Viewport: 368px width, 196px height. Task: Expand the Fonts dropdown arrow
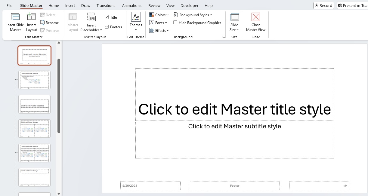[x=166, y=23]
